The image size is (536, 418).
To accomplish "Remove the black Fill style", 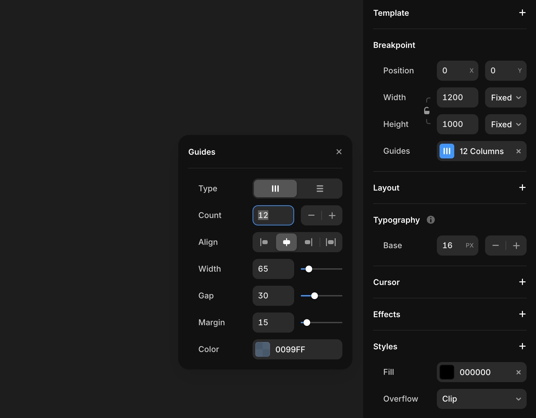I will coord(518,372).
